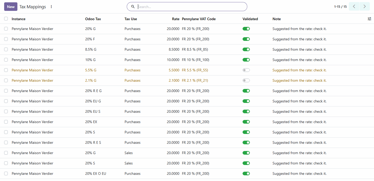
Task: Tick the select-all checkbox in header
Action: coord(6,19)
